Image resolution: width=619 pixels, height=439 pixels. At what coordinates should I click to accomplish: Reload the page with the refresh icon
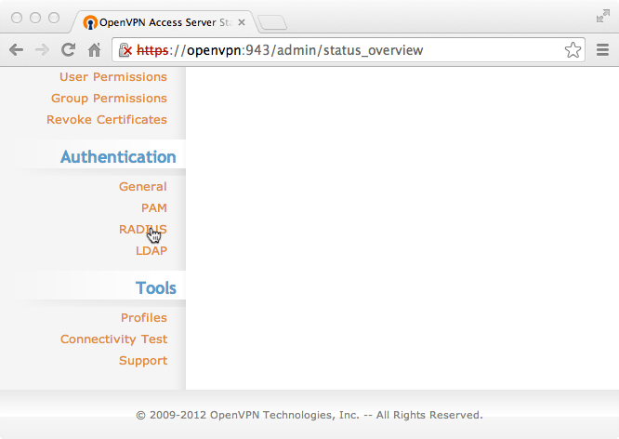[x=68, y=50]
